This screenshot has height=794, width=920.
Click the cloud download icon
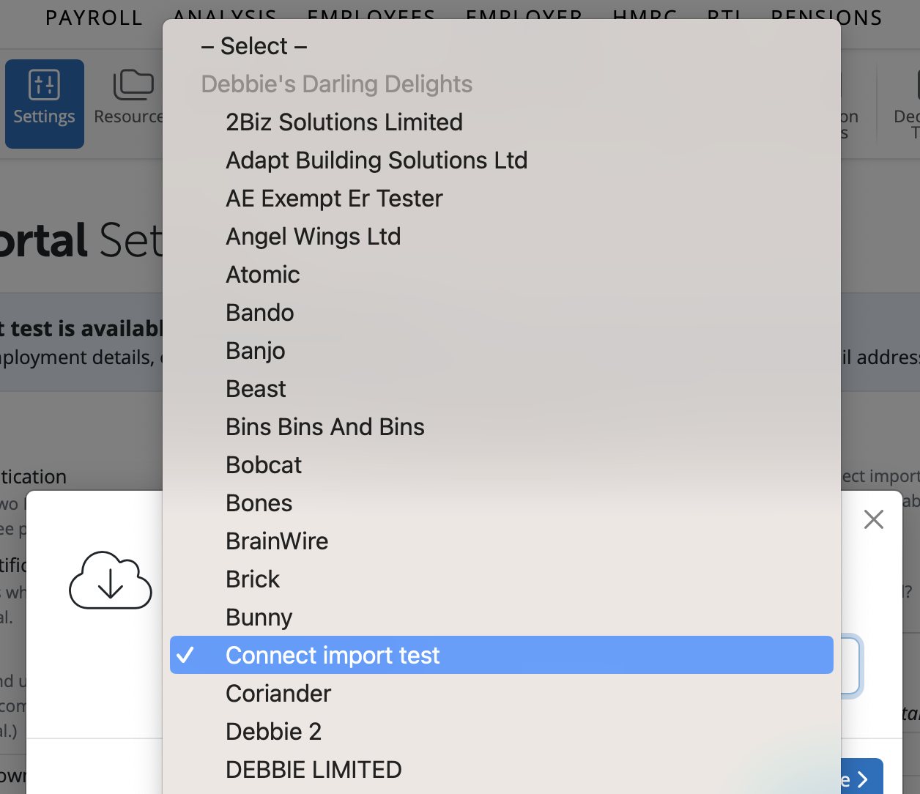point(110,580)
